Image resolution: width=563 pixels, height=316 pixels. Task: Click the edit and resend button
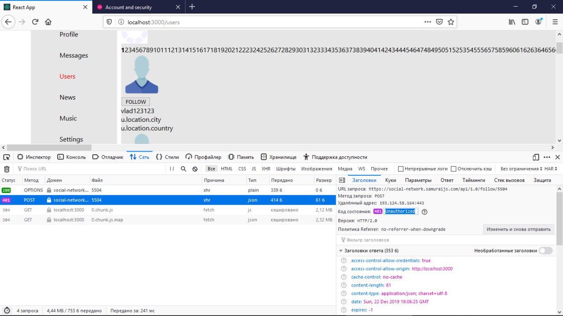[x=518, y=229]
